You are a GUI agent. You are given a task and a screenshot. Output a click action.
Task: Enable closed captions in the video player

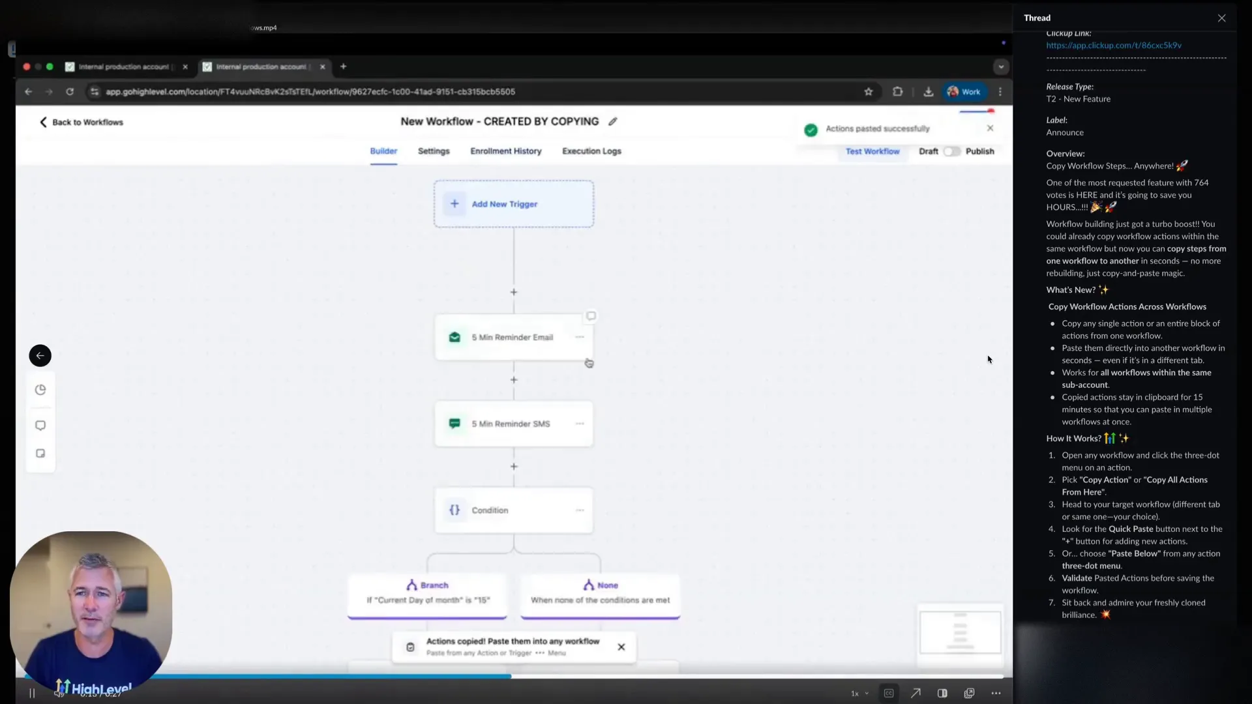click(x=889, y=693)
